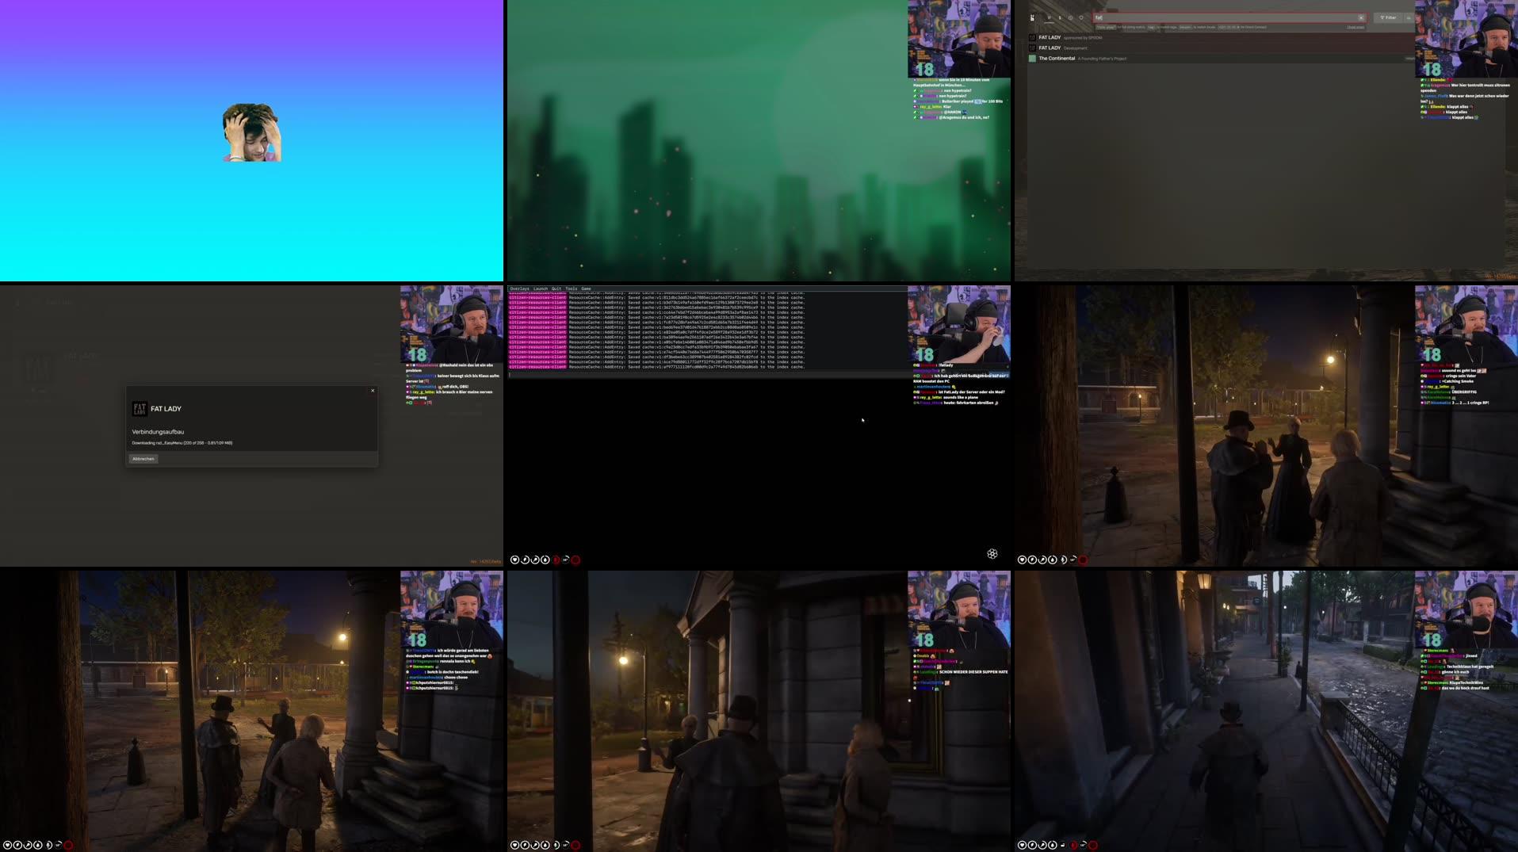Click the RedM logo in the server browser
The image size is (1518, 852).
tap(1032, 17)
